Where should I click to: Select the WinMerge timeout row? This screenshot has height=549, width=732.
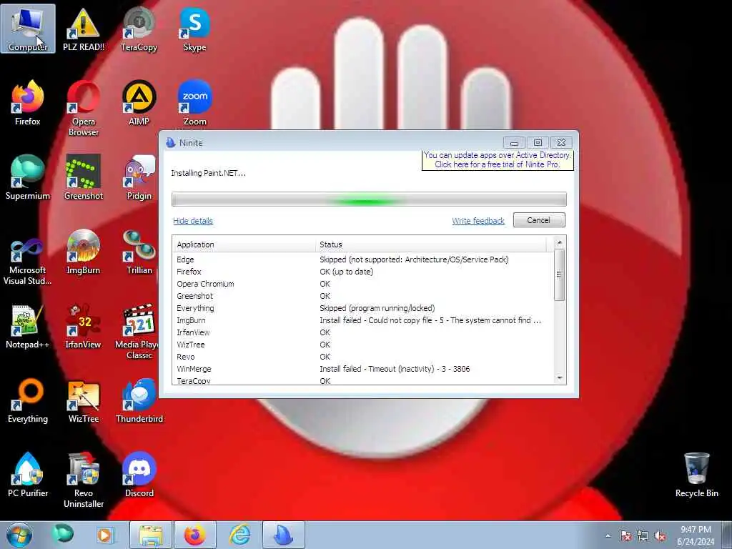click(363, 368)
